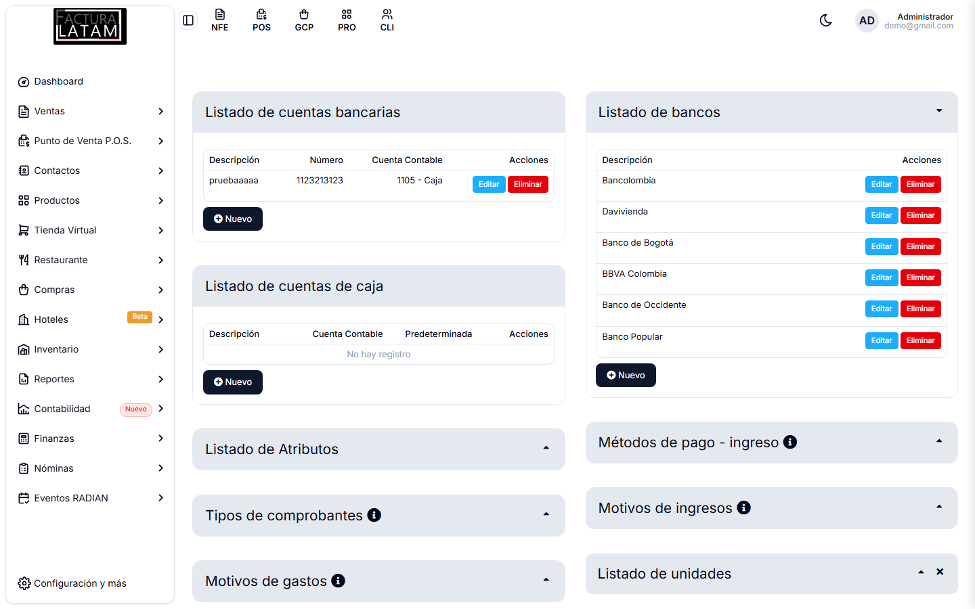The width and height of the screenshot is (975, 609).
Task: Add new bank account with Nuevo
Action: pyautogui.click(x=233, y=219)
